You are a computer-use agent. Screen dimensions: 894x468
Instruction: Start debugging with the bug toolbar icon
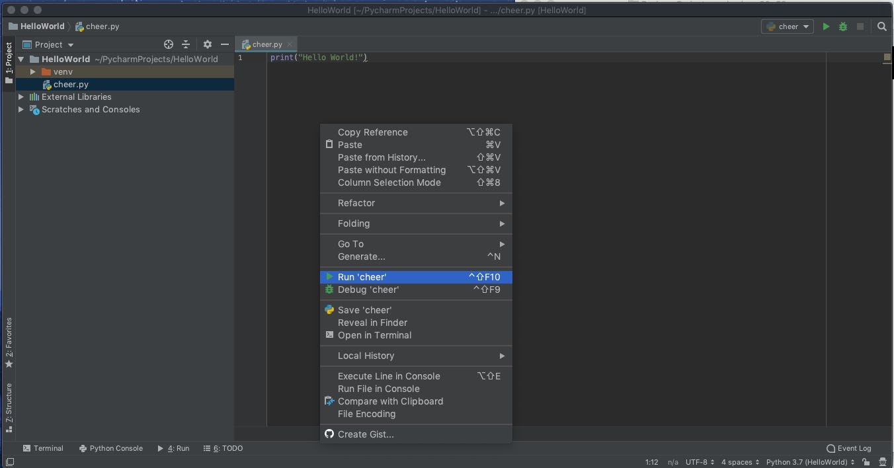click(843, 26)
